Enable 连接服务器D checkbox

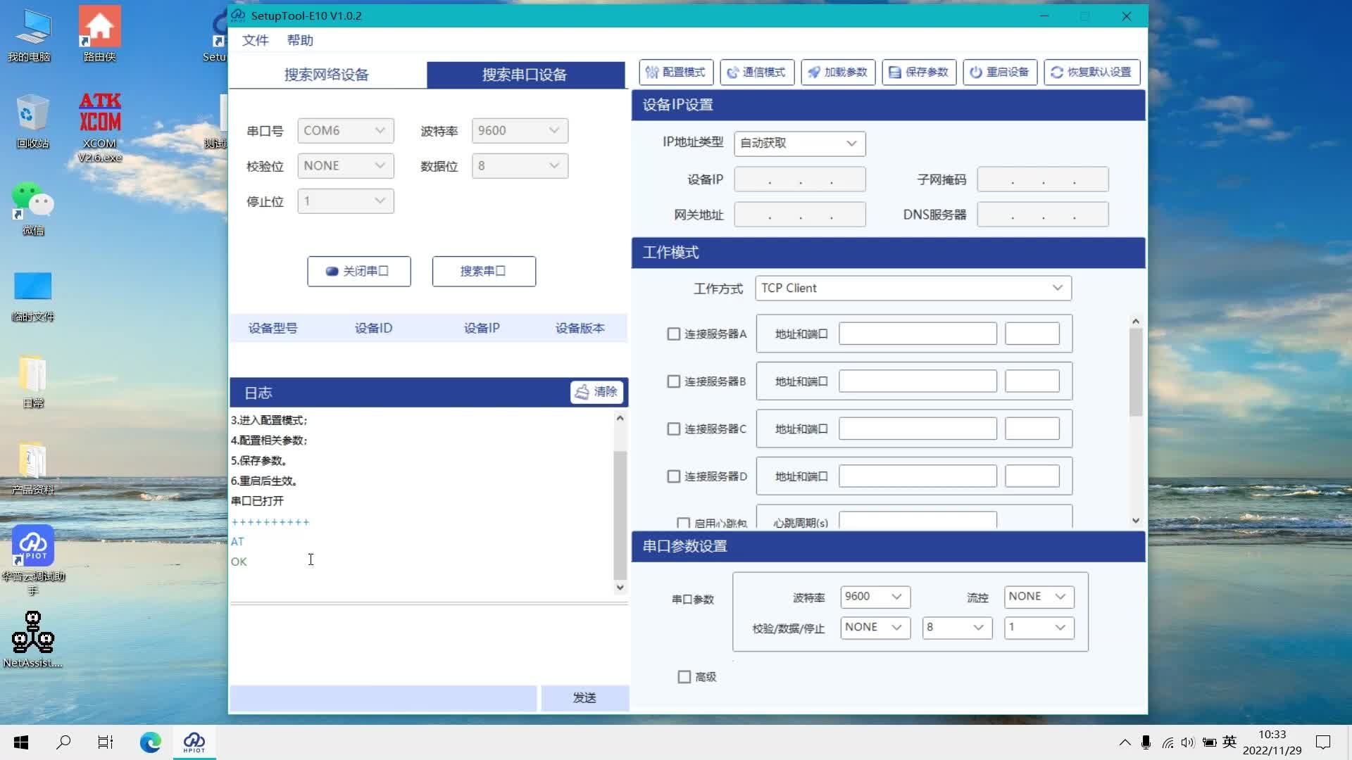(673, 476)
